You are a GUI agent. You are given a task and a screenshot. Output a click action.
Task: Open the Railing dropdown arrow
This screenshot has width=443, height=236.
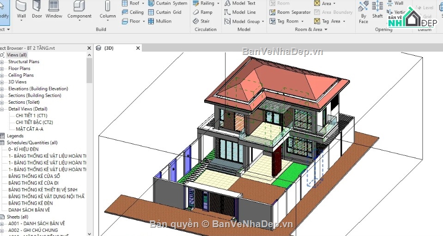coord(218,3)
